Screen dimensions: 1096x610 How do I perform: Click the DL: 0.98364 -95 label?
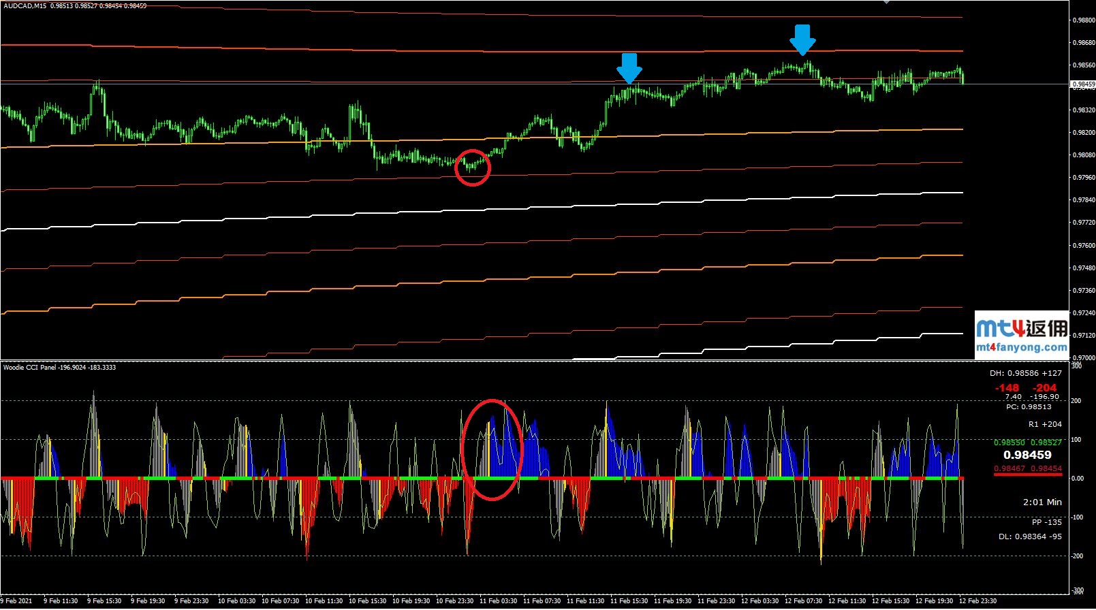click(1029, 536)
